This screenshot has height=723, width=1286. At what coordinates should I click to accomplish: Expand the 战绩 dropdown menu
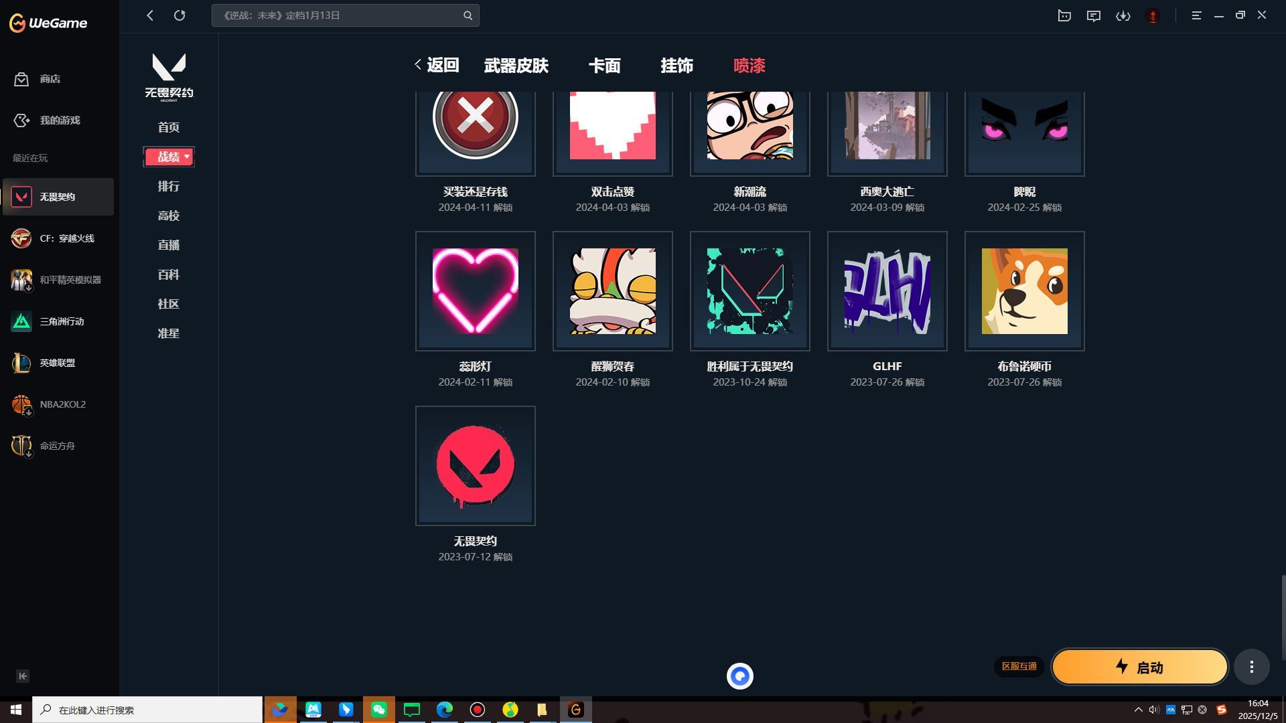pyautogui.click(x=168, y=157)
